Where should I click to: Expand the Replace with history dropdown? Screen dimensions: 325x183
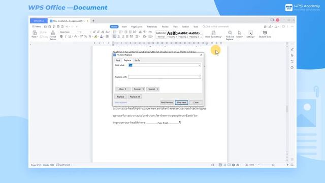point(199,77)
